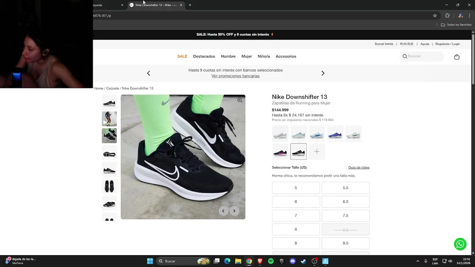
Task: Click Ver promociones bancarias link
Action: (x=236, y=76)
